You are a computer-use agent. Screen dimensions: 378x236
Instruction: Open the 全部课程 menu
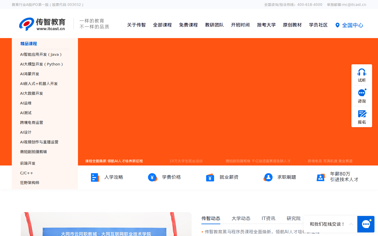[x=162, y=25]
